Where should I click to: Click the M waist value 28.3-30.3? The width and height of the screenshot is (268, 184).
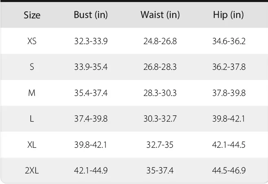[160, 93]
